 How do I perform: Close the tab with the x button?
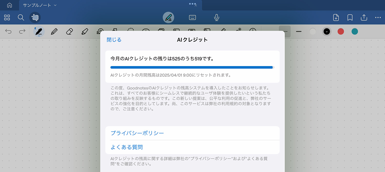[x=196, y=5]
